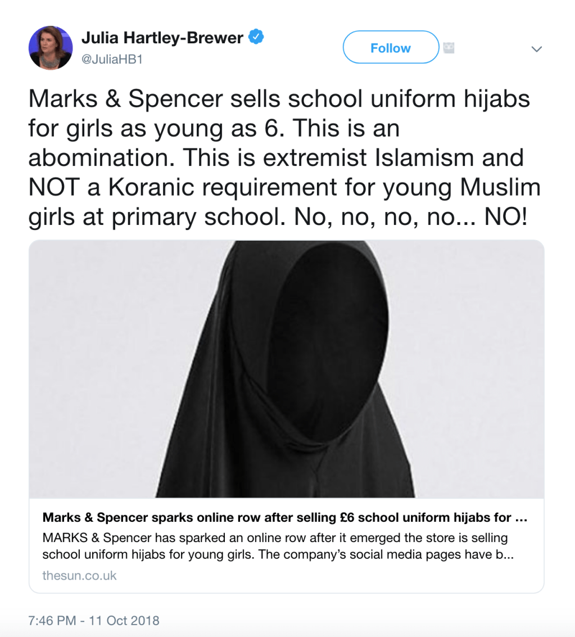Click the social app icon near the Follow button
Screen dimensions: 575x637
pos(448,48)
